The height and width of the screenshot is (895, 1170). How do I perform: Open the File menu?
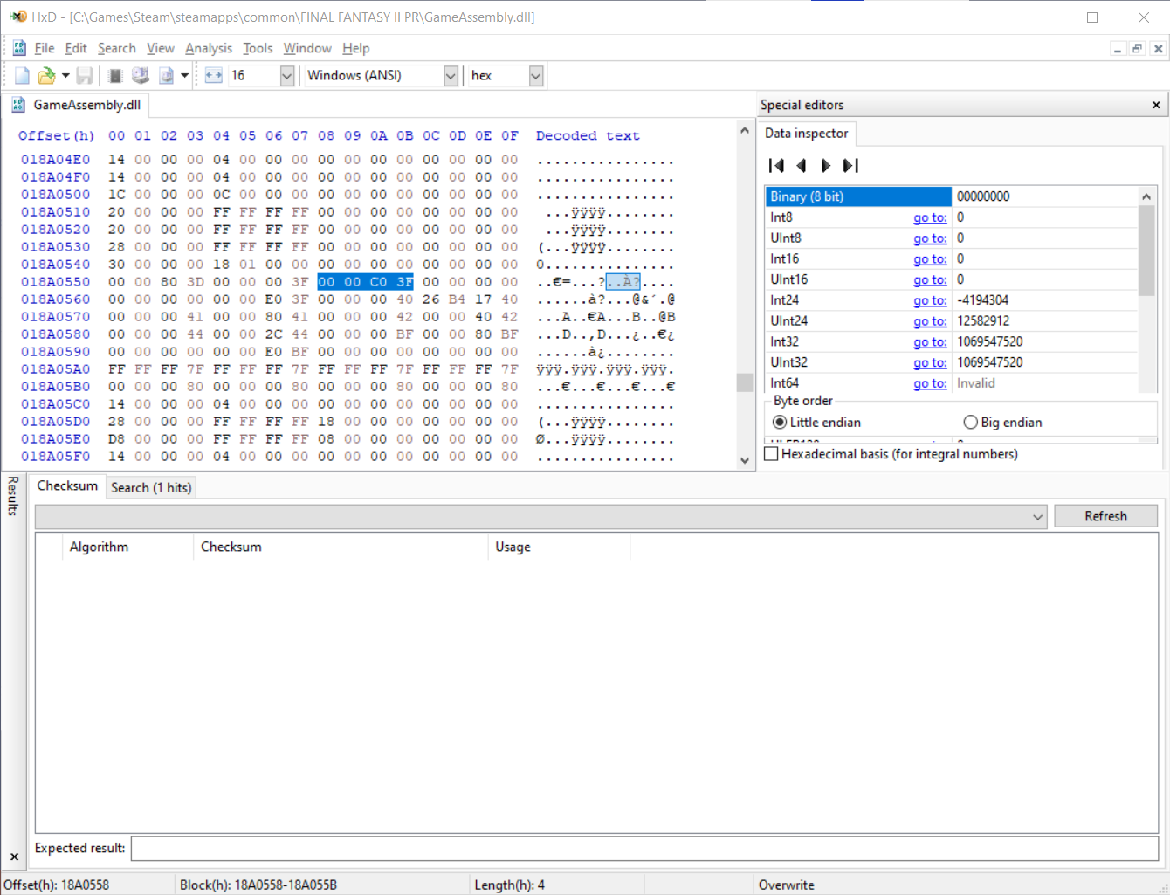point(45,48)
